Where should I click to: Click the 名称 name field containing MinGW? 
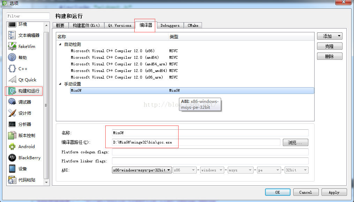(x=210, y=133)
